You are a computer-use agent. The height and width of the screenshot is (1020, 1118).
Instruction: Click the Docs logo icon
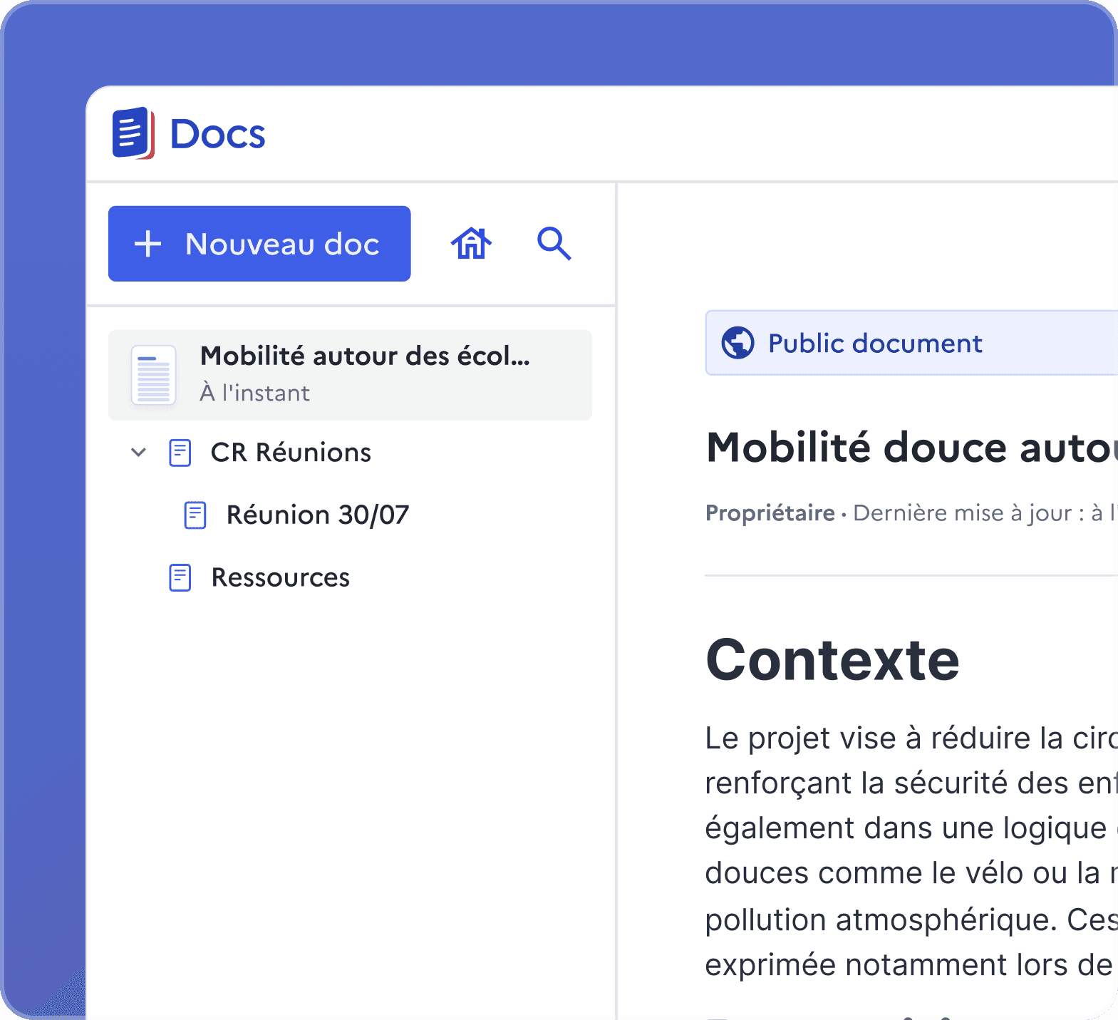coord(133,133)
